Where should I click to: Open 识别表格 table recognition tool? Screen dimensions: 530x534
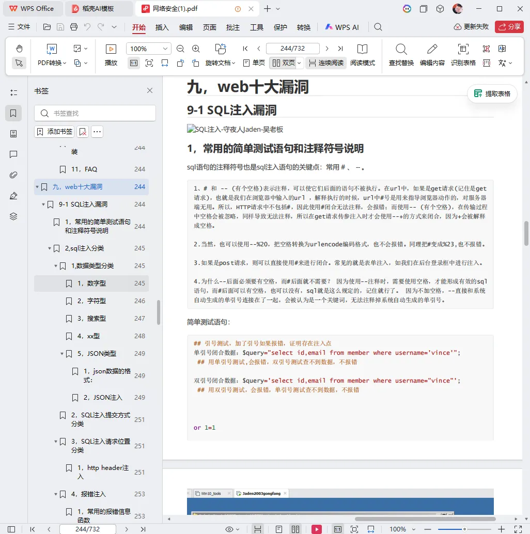click(x=463, y=55)
